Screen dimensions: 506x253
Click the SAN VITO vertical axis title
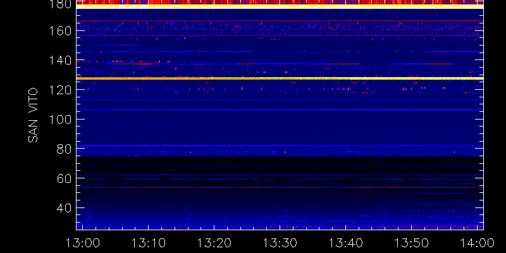click(x=33, y=115)
